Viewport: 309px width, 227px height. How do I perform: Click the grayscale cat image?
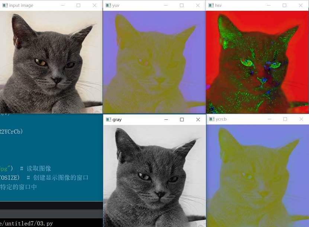click(x=155, y=176)
